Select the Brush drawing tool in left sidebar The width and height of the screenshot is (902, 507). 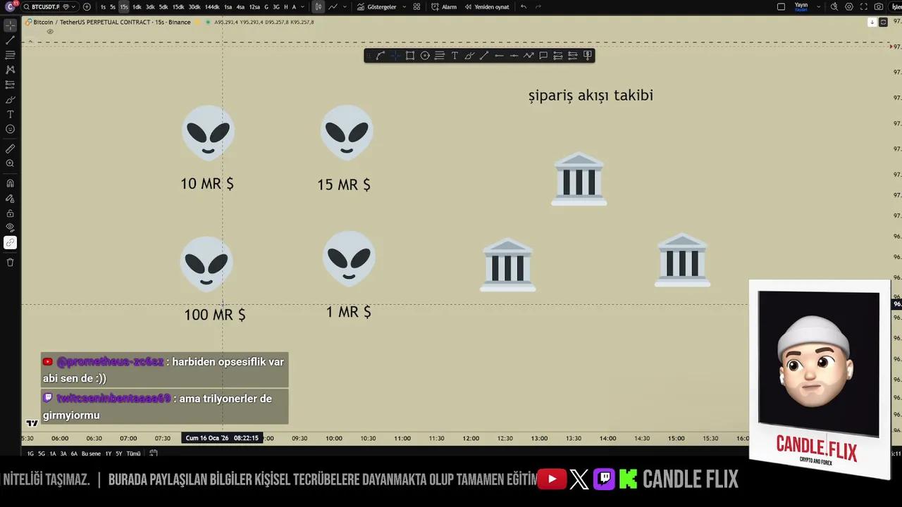pyautogui.click(x=10, y=99)
